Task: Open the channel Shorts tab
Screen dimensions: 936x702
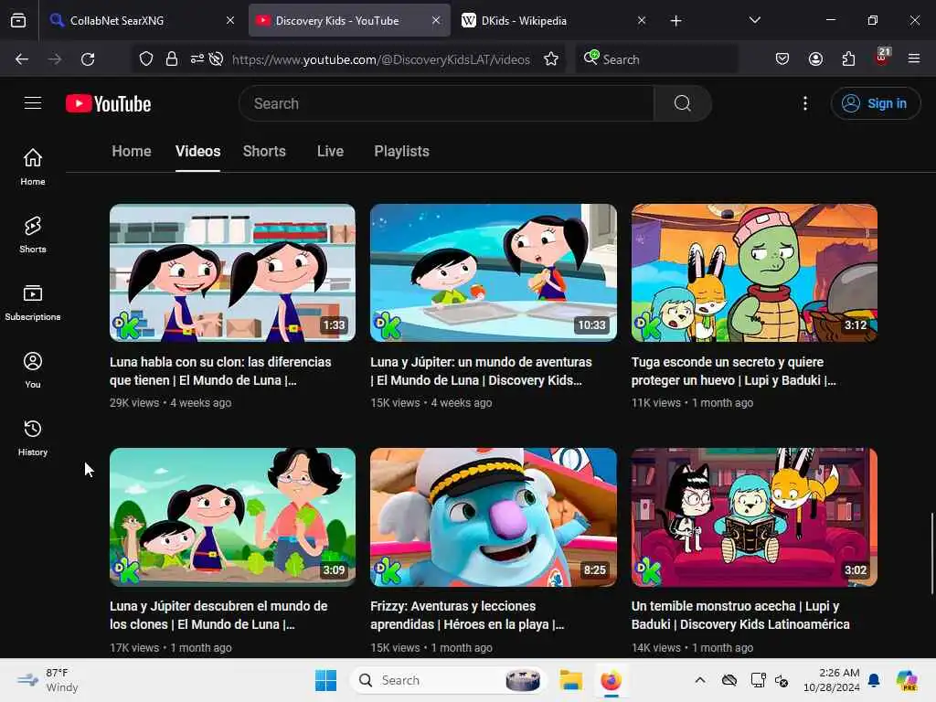Action: tap(264, 151)
